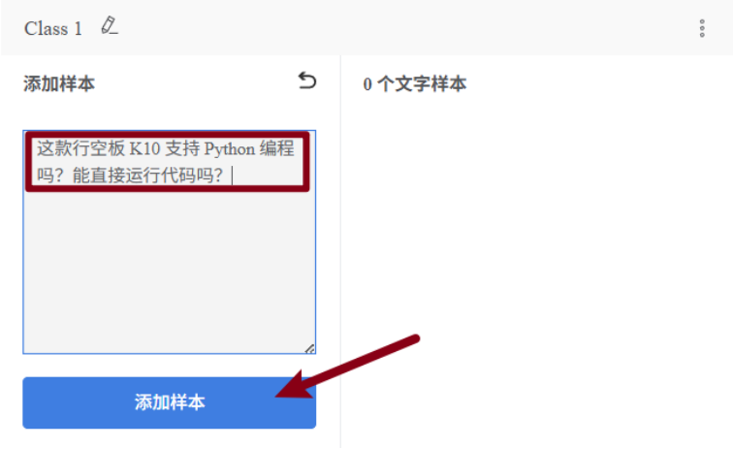Click the 添加样本 panel heading

(x=59, y=83)
